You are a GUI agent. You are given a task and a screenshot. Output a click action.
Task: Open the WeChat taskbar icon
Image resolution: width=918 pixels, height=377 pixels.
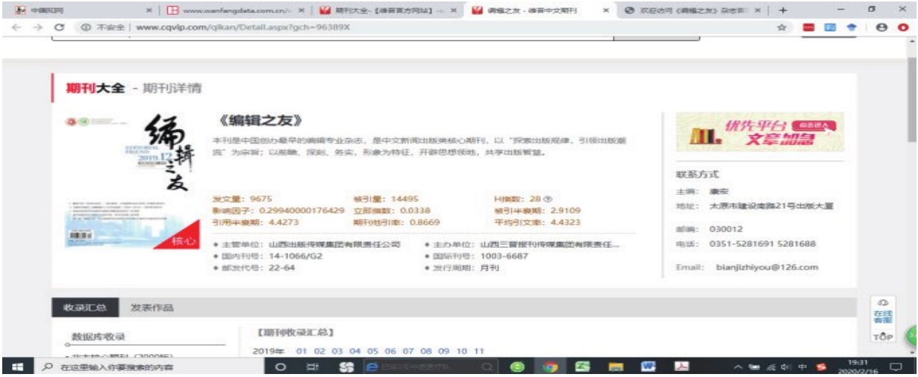coord(517,367)
